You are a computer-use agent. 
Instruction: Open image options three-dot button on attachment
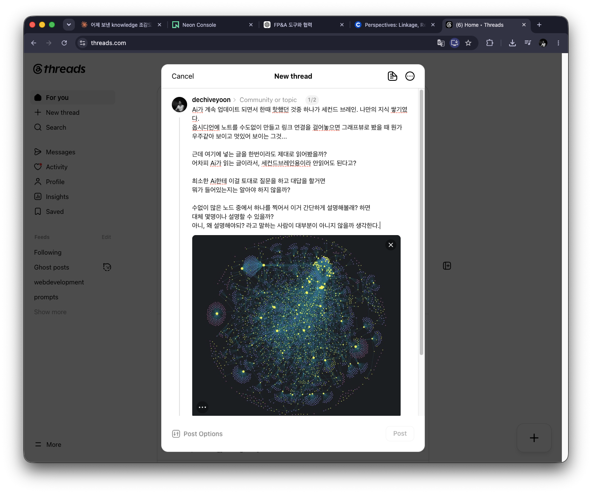pos(202,407)
